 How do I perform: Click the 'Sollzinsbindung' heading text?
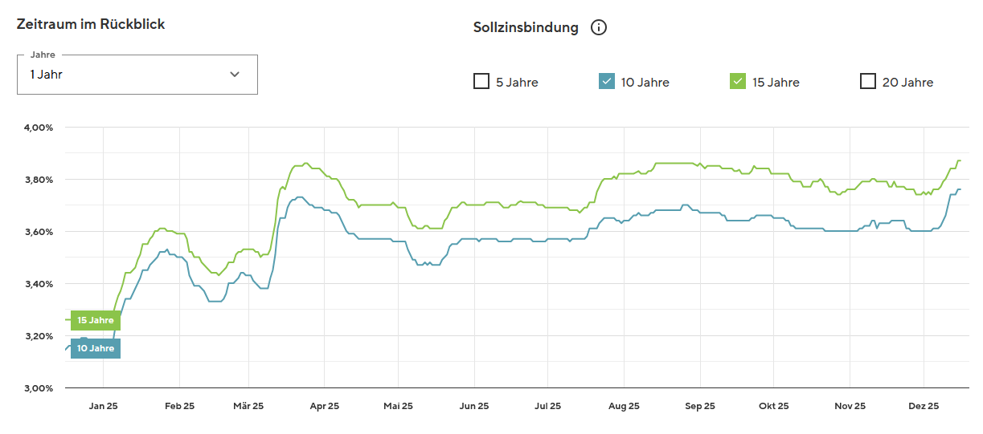click(x=526, y=27)
